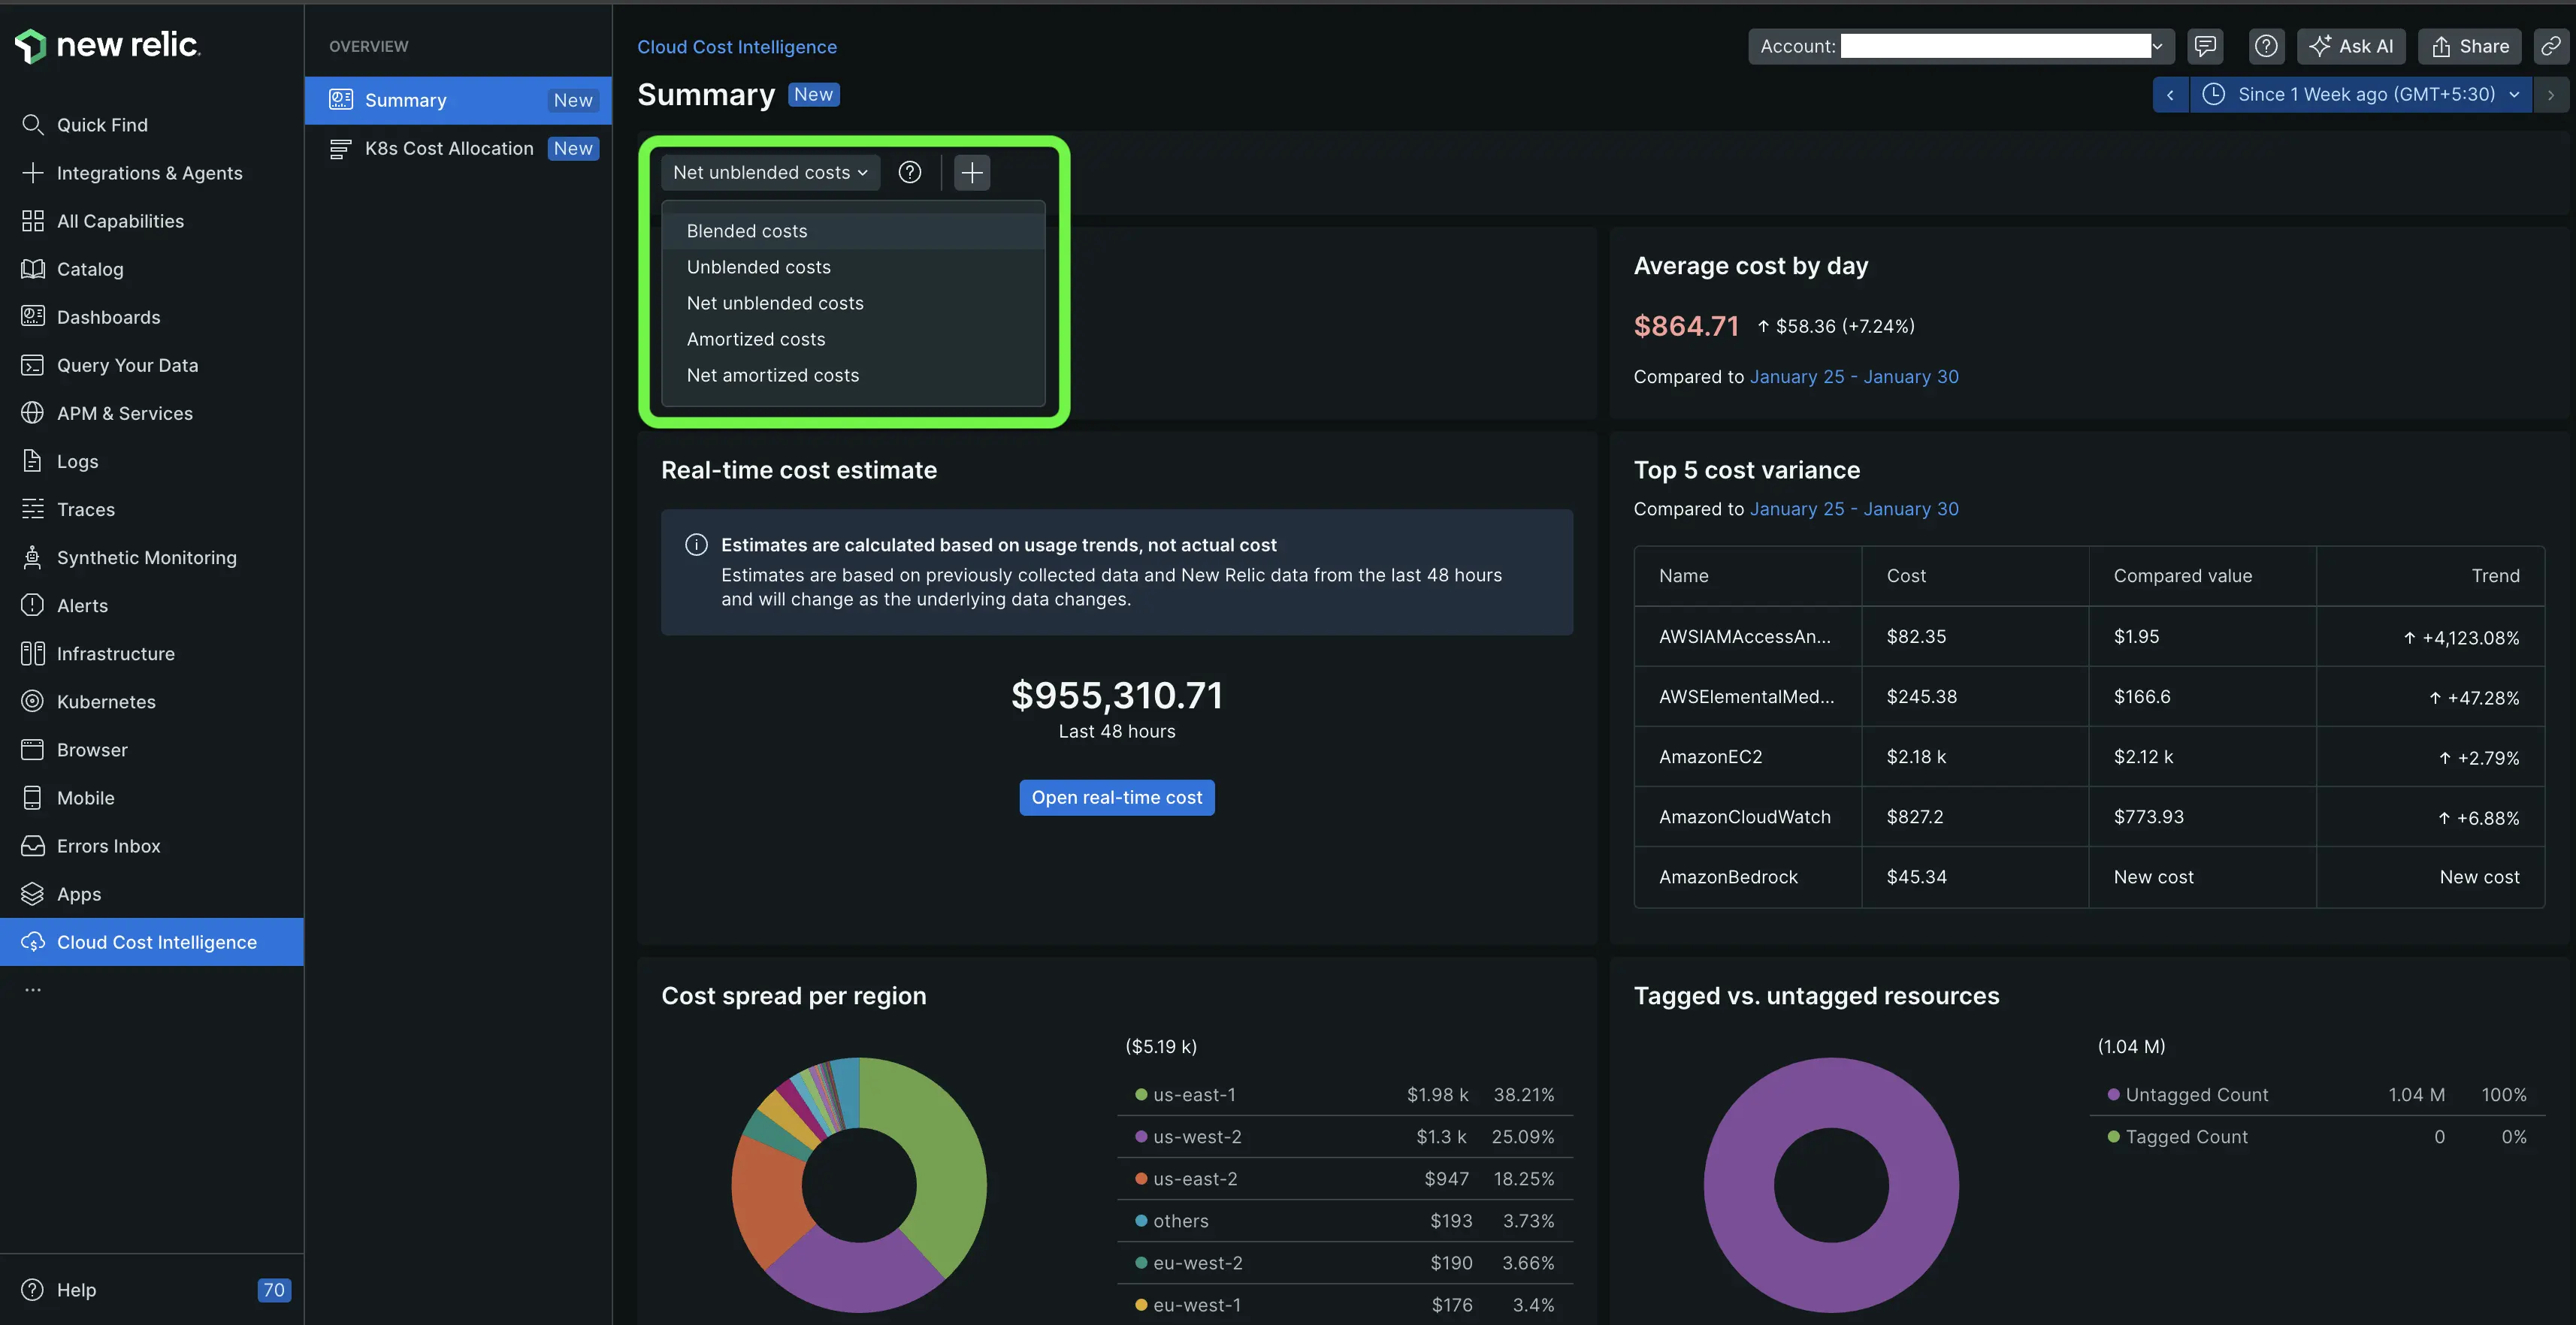
Task: Toggle the Untagged Count legend item
Action: [2197, 1094]
